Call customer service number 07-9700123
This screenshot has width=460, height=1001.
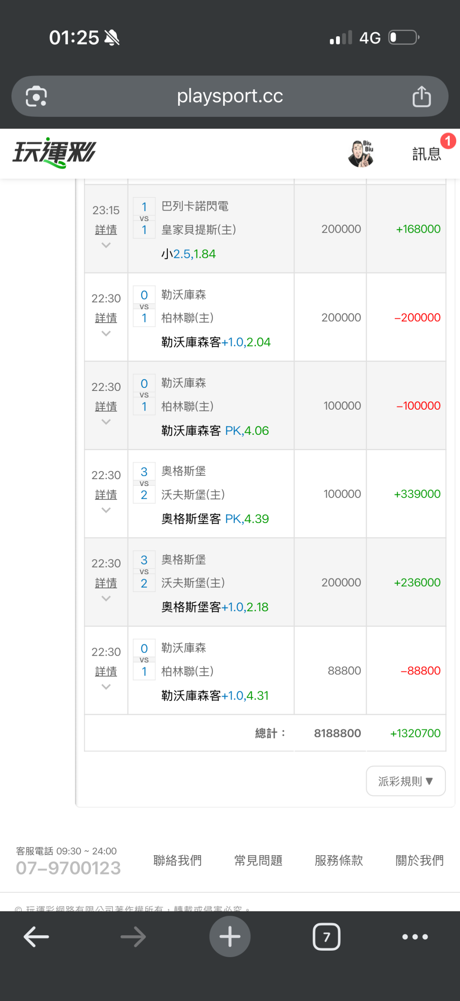point(68,868)
